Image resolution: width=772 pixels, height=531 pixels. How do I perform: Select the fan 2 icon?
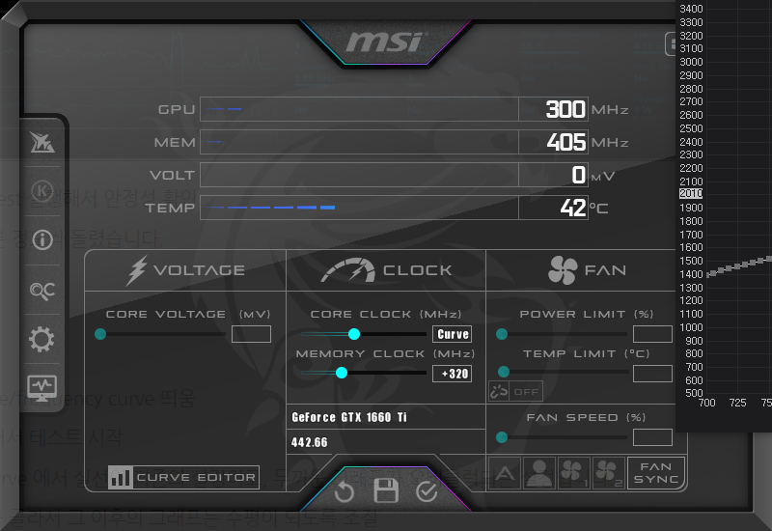click(609, 473)
